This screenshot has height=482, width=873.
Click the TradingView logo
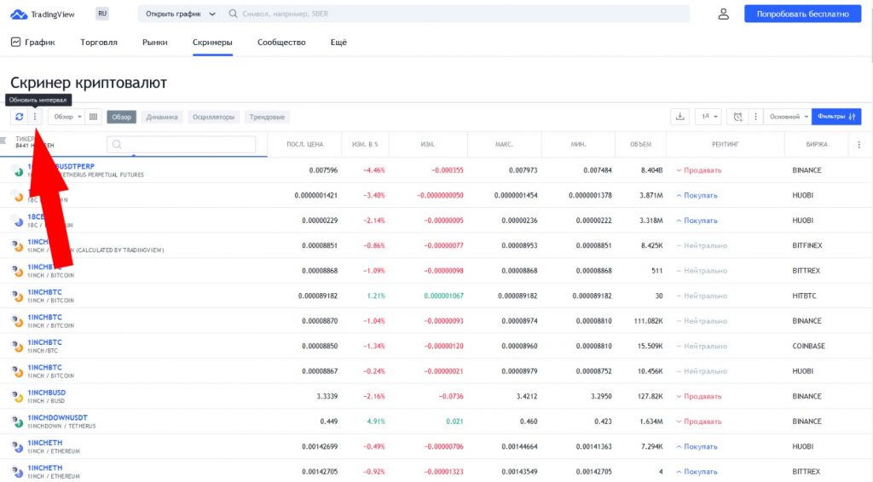pyautogui.click(x=43, y=14)
